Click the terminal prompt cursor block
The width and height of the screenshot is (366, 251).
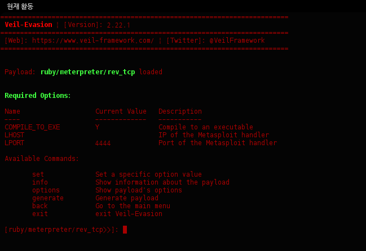click(x=125, y=230)
